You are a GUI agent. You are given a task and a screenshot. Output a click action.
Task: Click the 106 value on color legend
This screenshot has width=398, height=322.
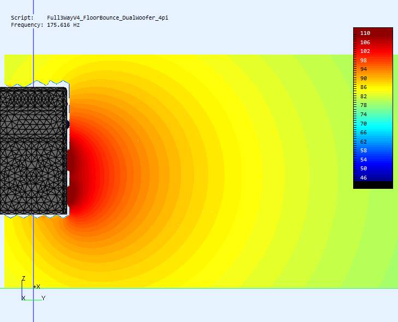365,42
